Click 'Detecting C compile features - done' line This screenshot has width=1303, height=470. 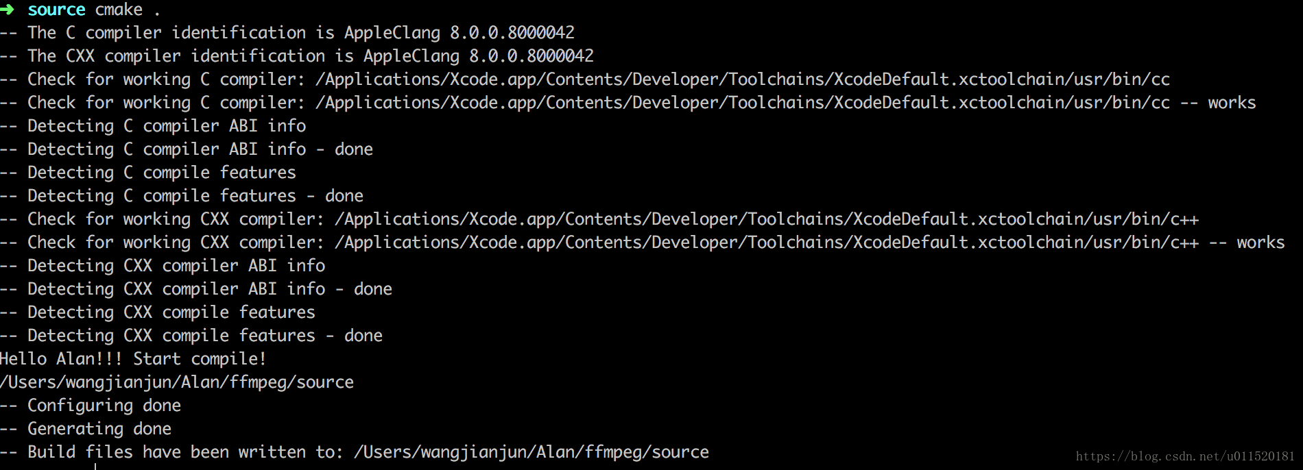tap(182, 196)
